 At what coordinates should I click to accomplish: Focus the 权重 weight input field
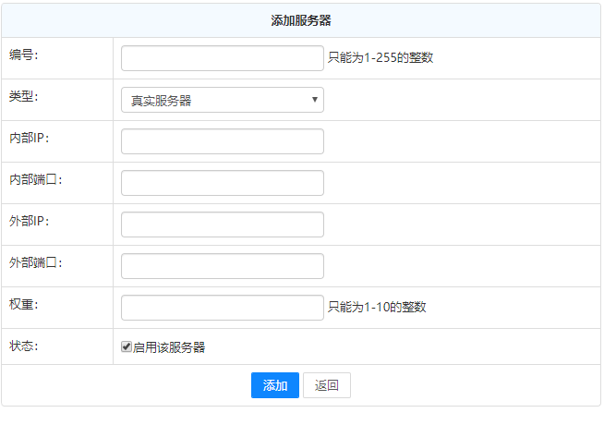click(x=222, y=308)
